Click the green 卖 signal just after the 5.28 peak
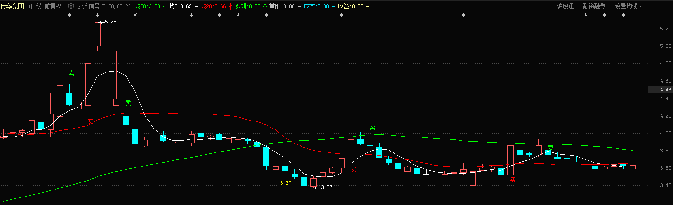This screenshot has width=673, height=205. [x=127, y=103]
